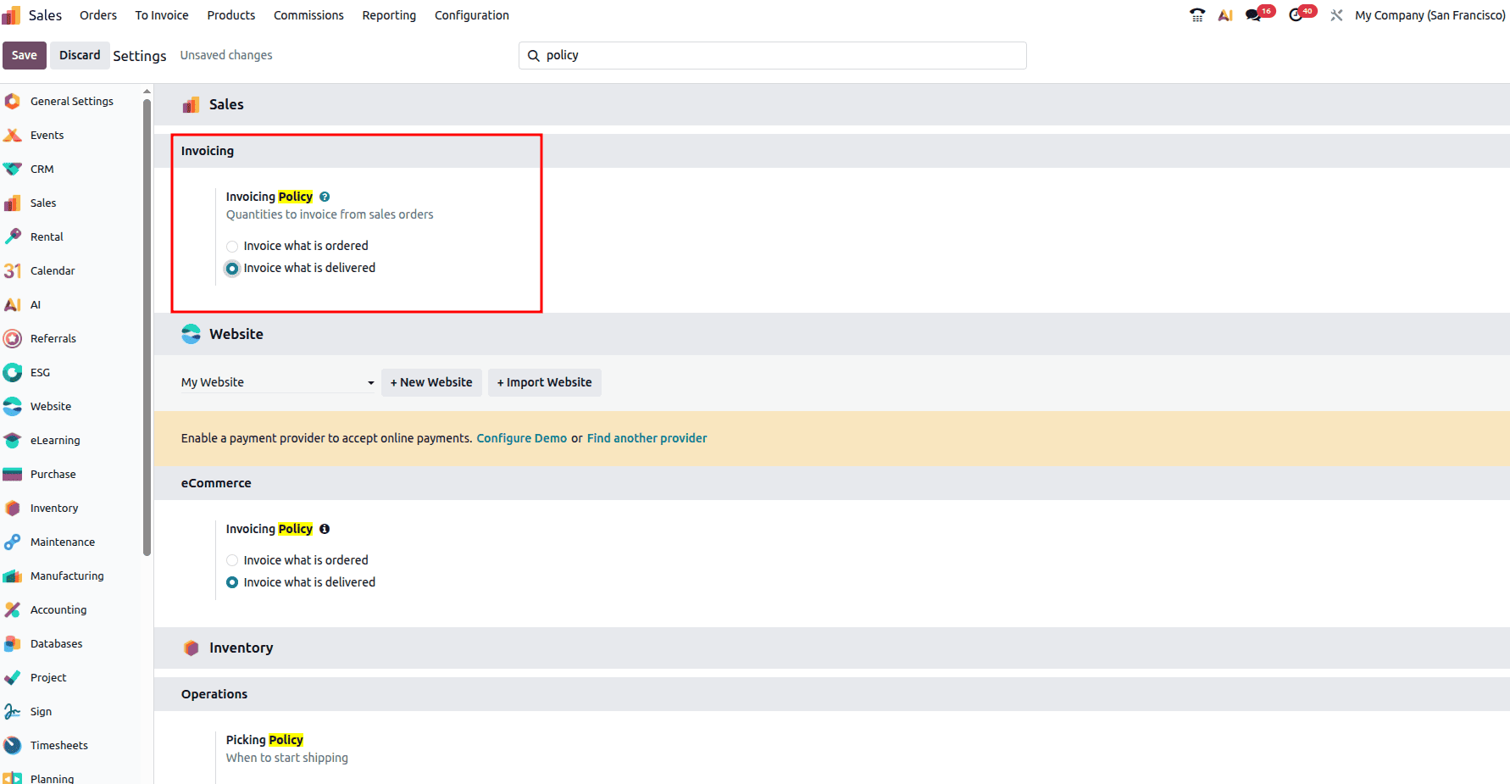Switch to the Reporting menu
This screenshot has height=784, width=1510.
click(x=388, y=14)
